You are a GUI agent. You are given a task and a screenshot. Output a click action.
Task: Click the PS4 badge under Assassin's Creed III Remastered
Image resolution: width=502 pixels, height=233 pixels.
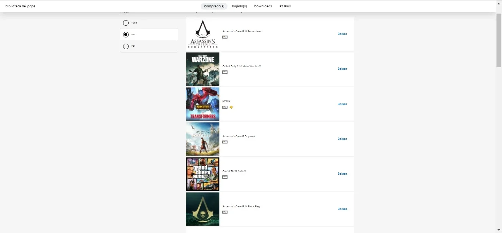[225, 37]
